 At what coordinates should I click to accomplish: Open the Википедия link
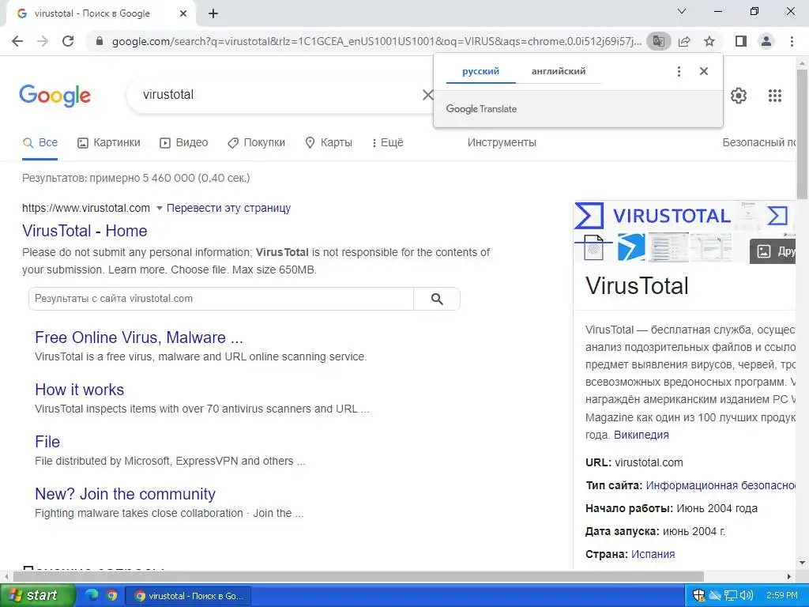pyautogui.click(x=642, y=435)
